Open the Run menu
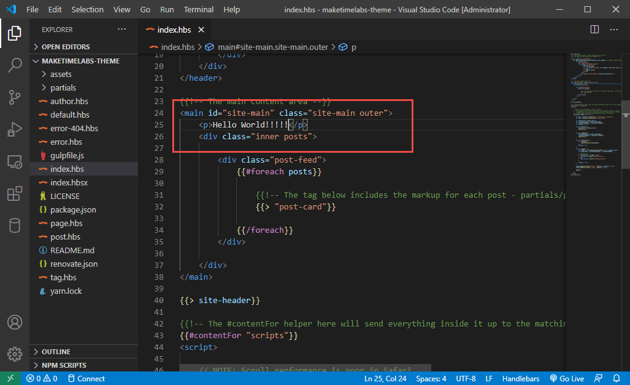Image resolution: width=630 pixels, height=385 pixels. 167,9
